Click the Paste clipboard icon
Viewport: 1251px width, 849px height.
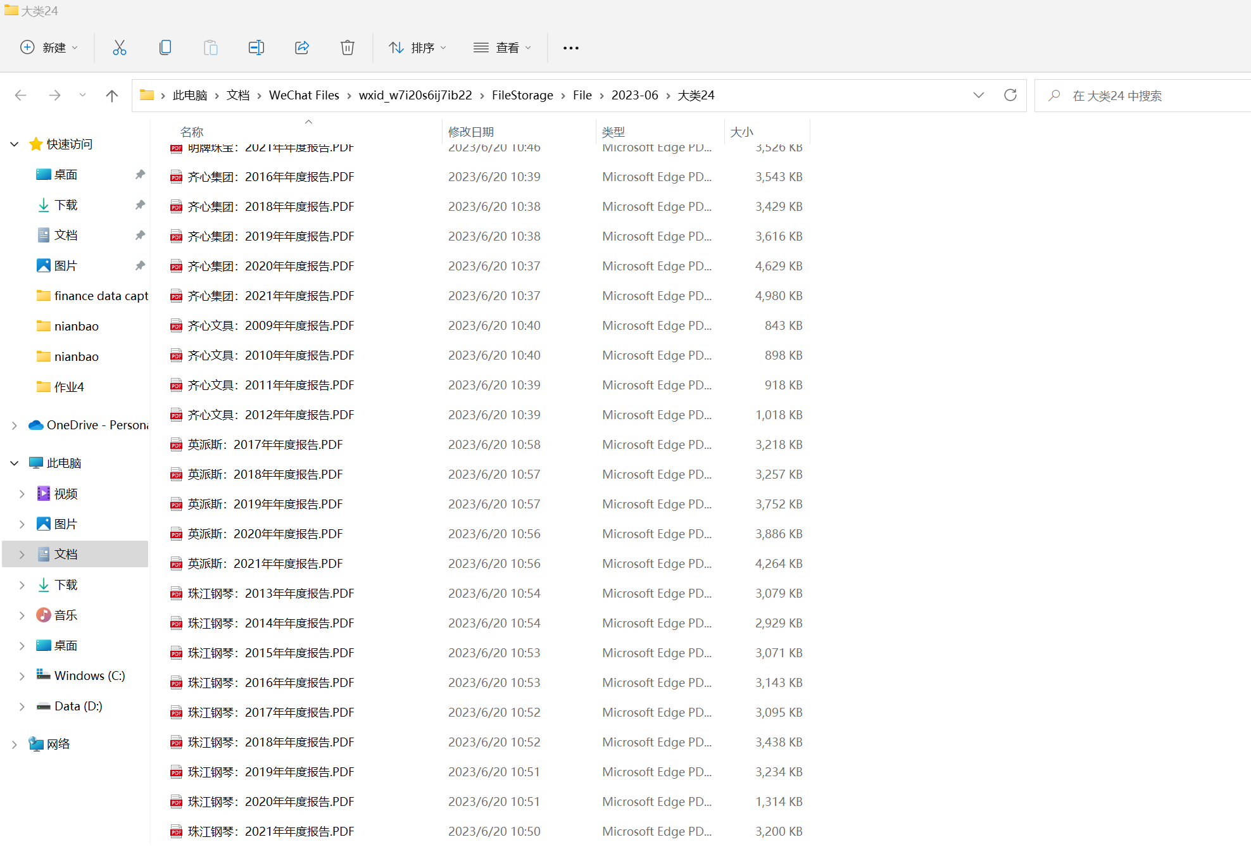(211, 47)
